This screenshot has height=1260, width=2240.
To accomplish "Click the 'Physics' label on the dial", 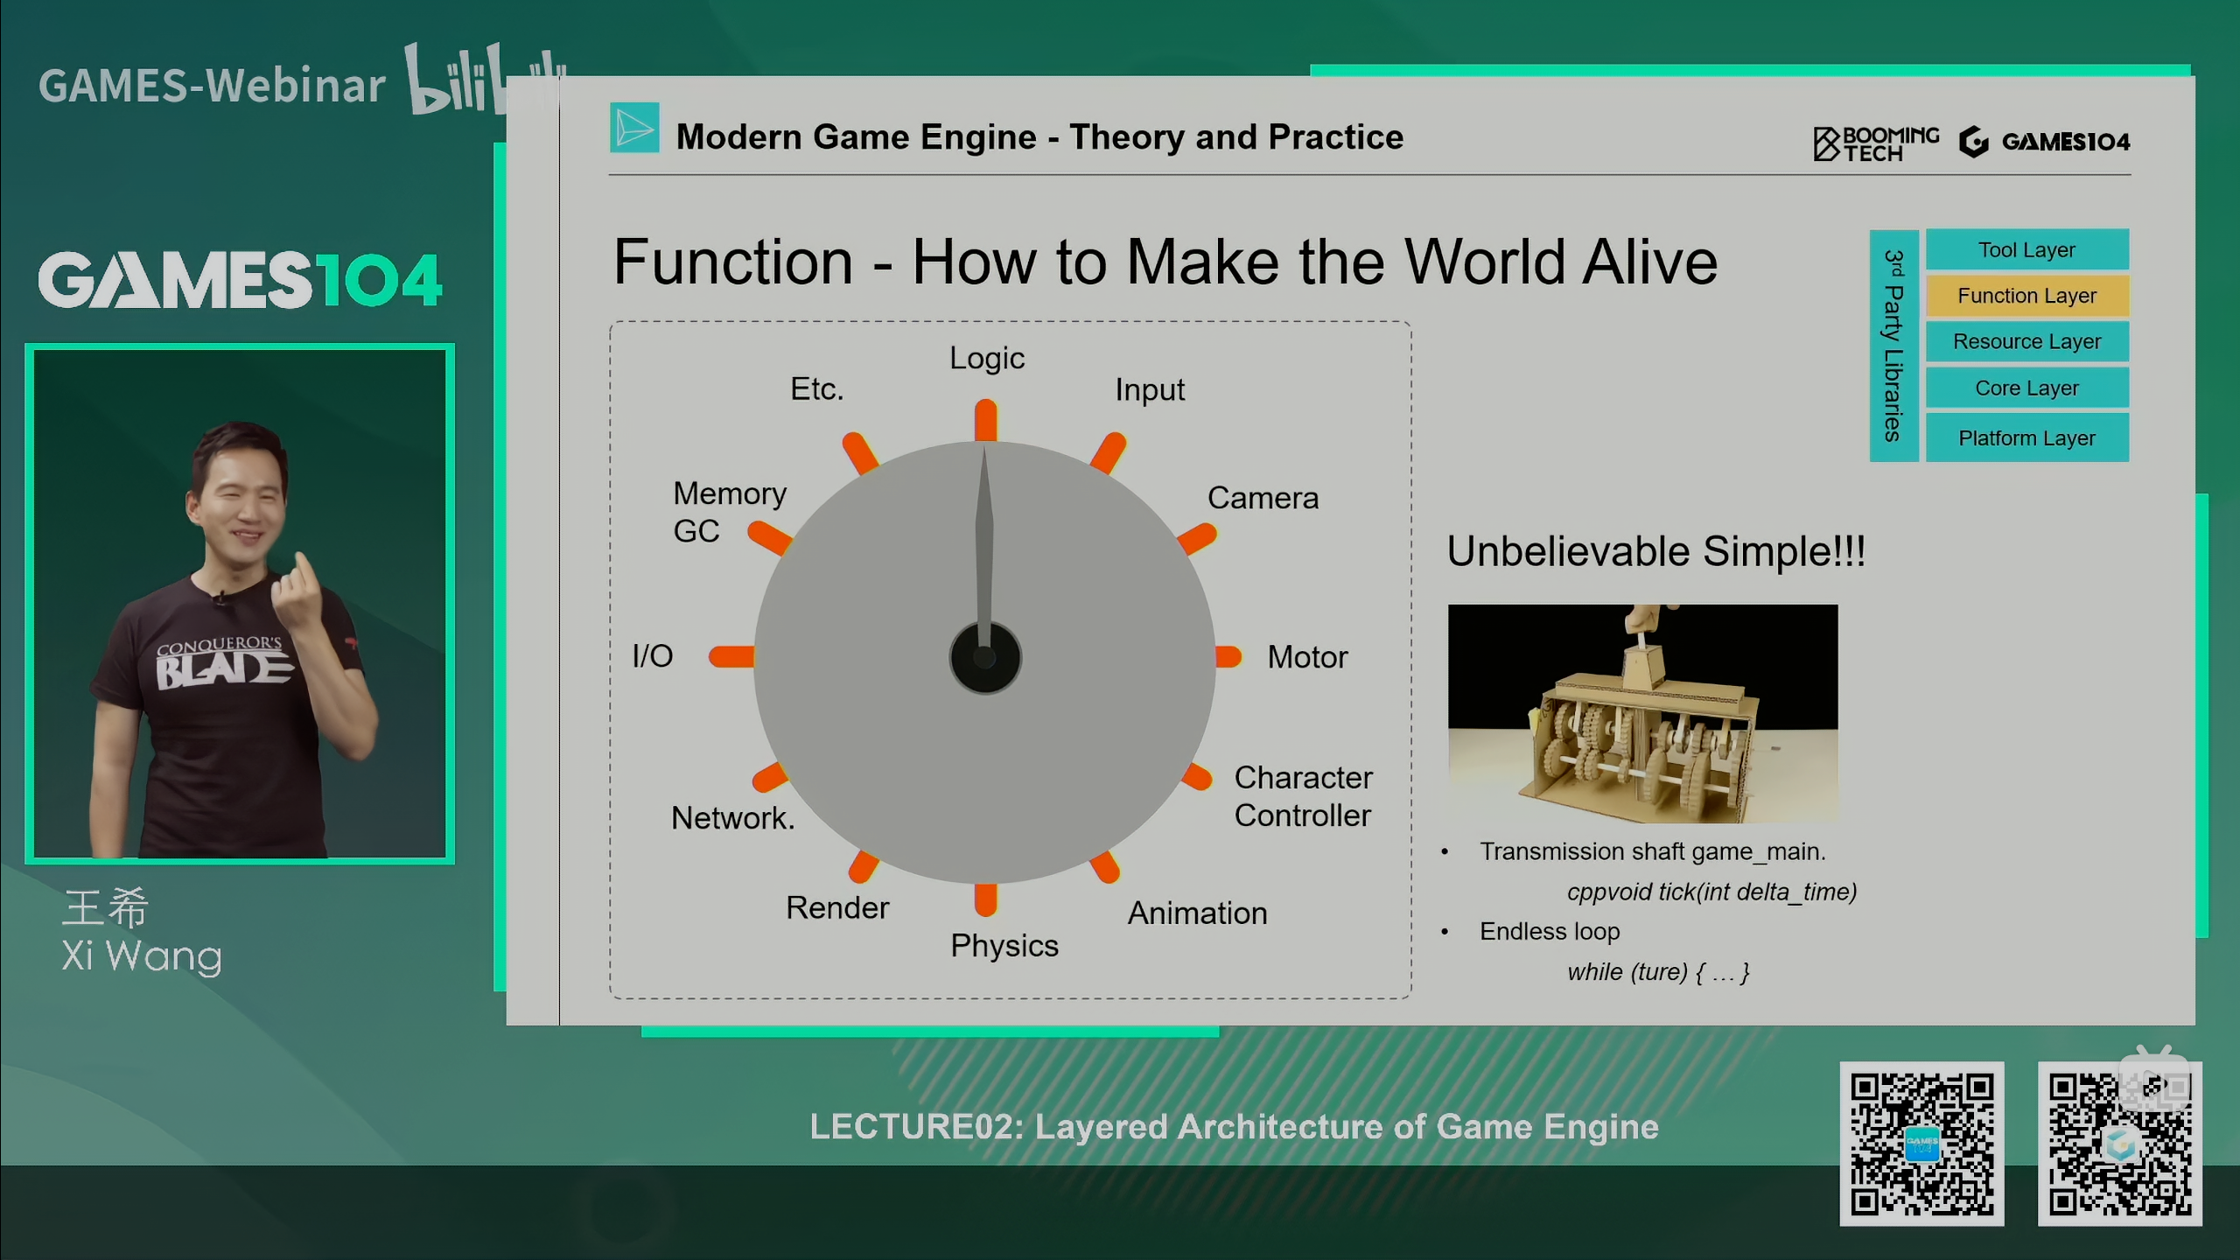I will click(x=1004, y=946).
